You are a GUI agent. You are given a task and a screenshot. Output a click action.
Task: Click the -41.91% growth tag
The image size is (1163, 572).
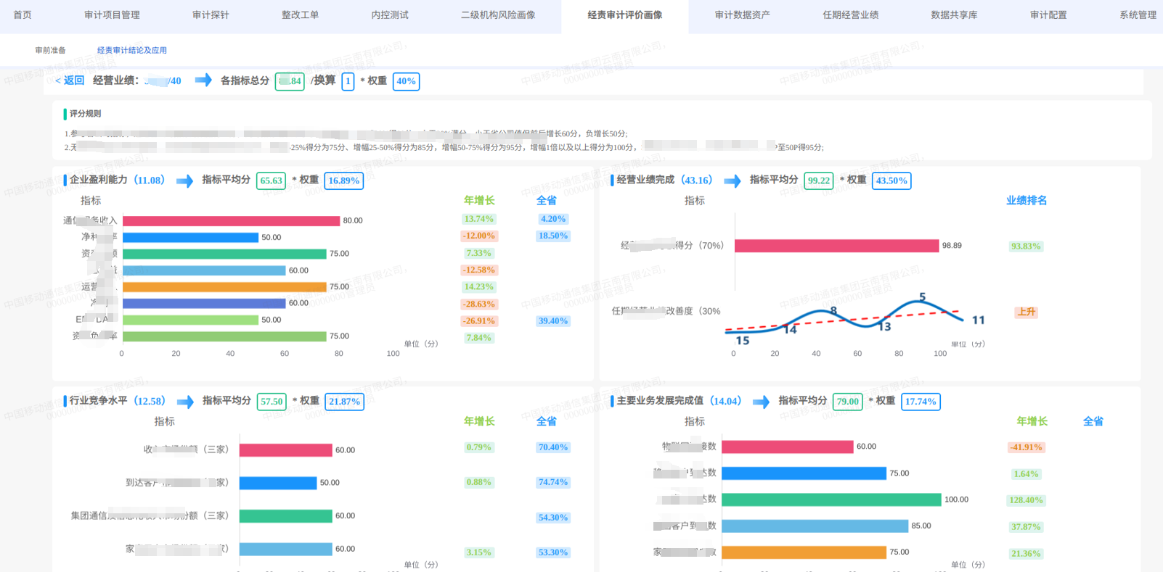[x=1026, y=447]
